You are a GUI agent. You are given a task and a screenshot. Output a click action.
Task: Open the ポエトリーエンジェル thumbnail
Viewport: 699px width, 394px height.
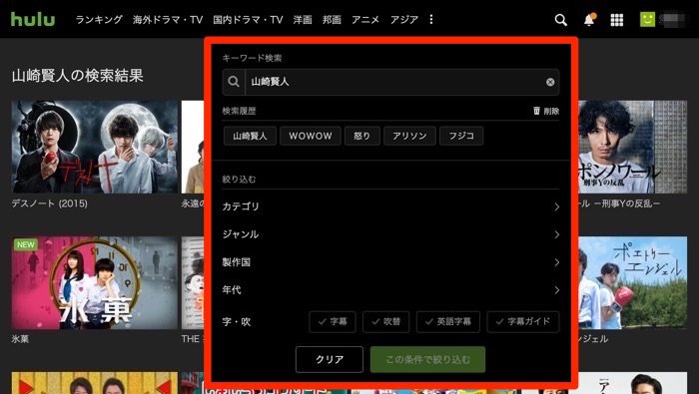[633, 282]
